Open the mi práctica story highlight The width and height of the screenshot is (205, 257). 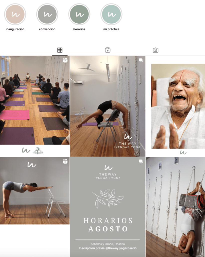pos(111,14)
